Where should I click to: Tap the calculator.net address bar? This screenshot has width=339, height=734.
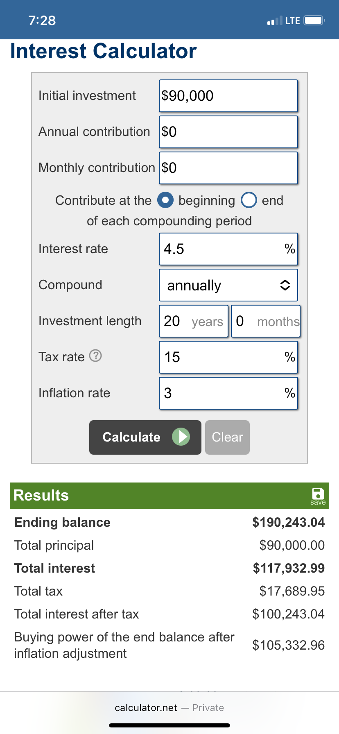tap(169, 708)
